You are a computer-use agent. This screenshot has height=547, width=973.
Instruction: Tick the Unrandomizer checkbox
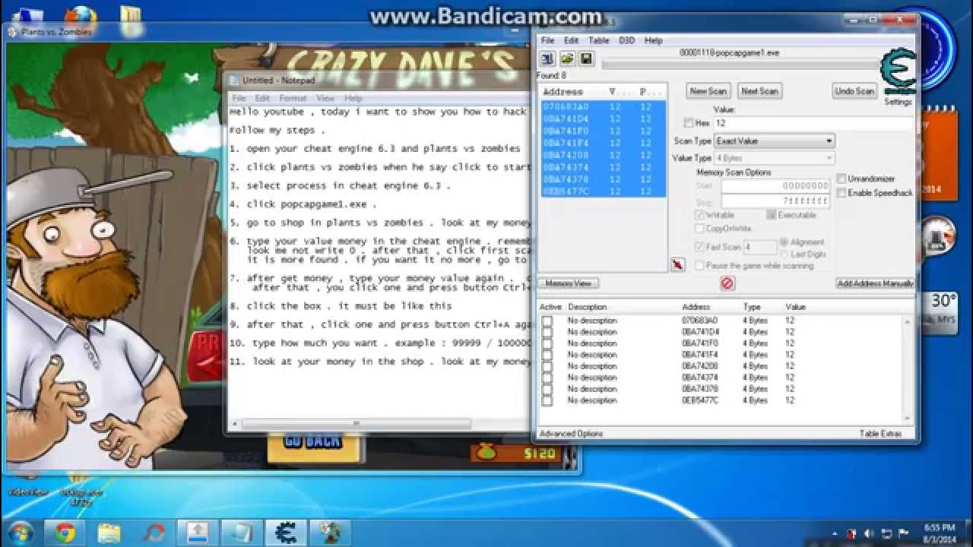click(841, 179)
